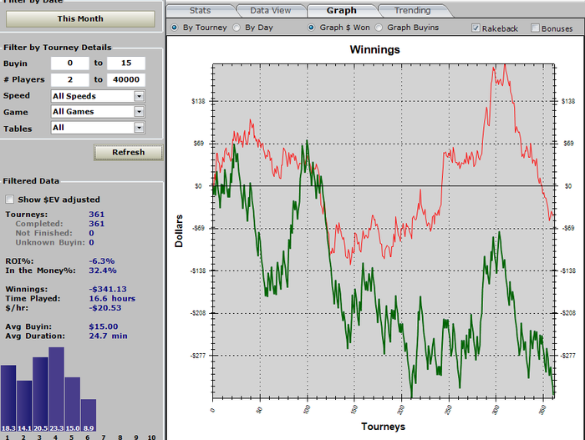Expand the Speed dropdown arrow
This screenshot has height=440, width=585.
click(x=140, y=96)
